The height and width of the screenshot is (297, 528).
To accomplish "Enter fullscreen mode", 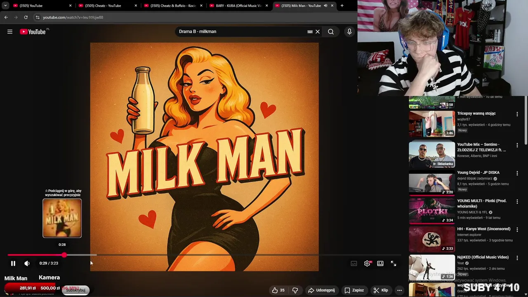I will pos(394,264).
